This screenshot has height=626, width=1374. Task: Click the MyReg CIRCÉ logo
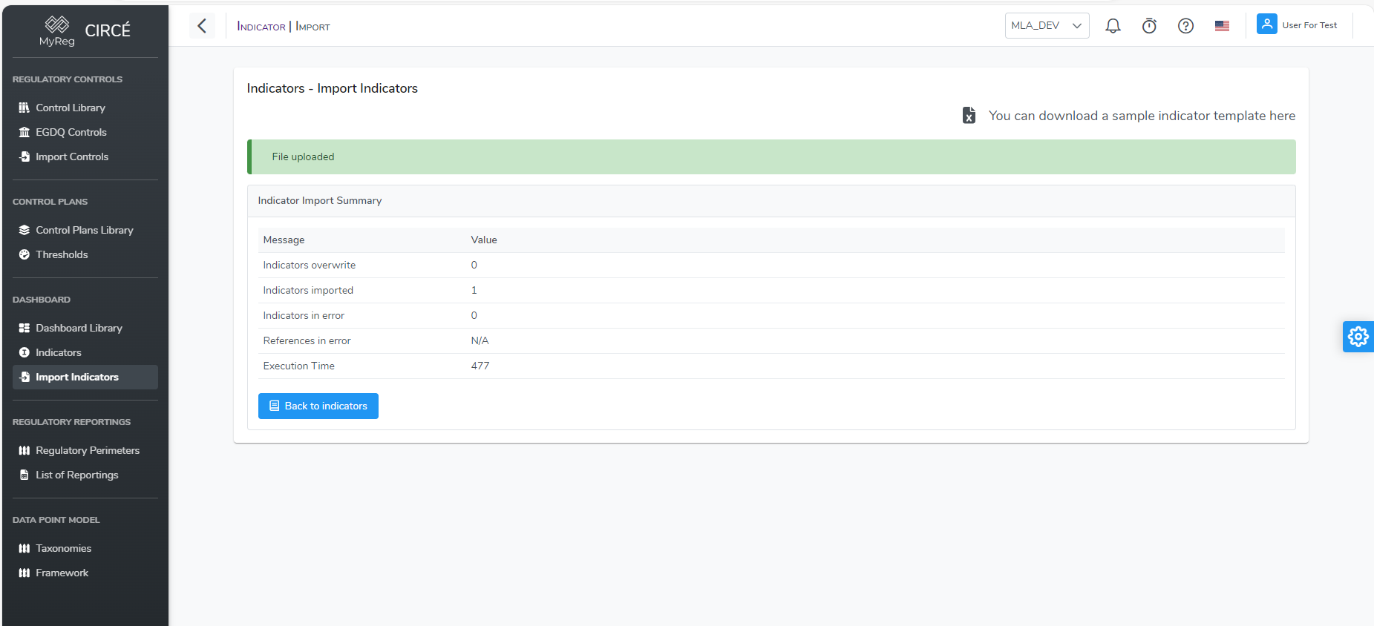click(x=85, y=31)
